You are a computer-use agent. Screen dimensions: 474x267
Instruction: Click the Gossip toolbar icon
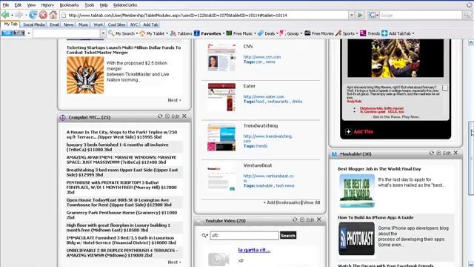(282, 33)
